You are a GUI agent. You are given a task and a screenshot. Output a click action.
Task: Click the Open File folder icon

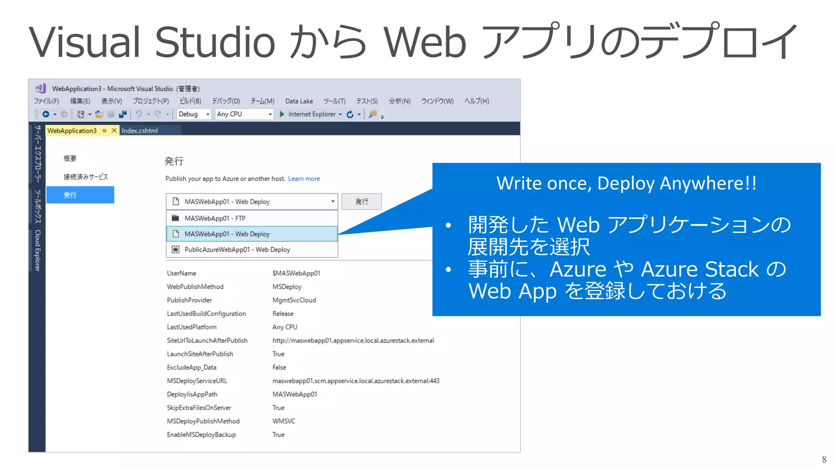coord(99,114)
